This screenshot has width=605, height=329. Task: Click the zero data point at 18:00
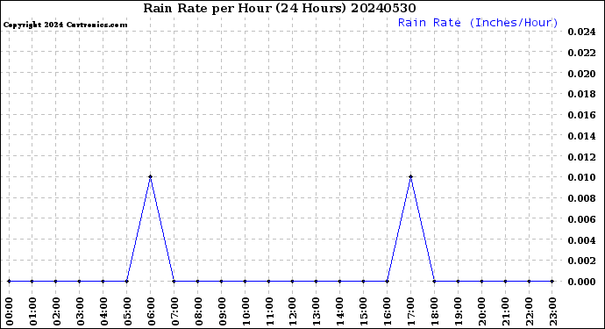[434, 281]
